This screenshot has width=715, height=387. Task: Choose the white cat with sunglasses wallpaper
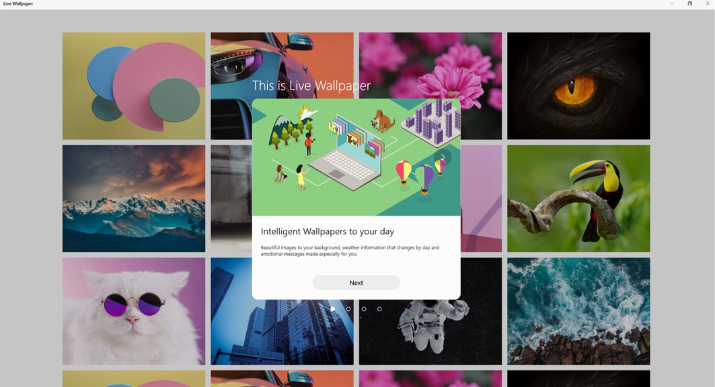click(134, 312)
